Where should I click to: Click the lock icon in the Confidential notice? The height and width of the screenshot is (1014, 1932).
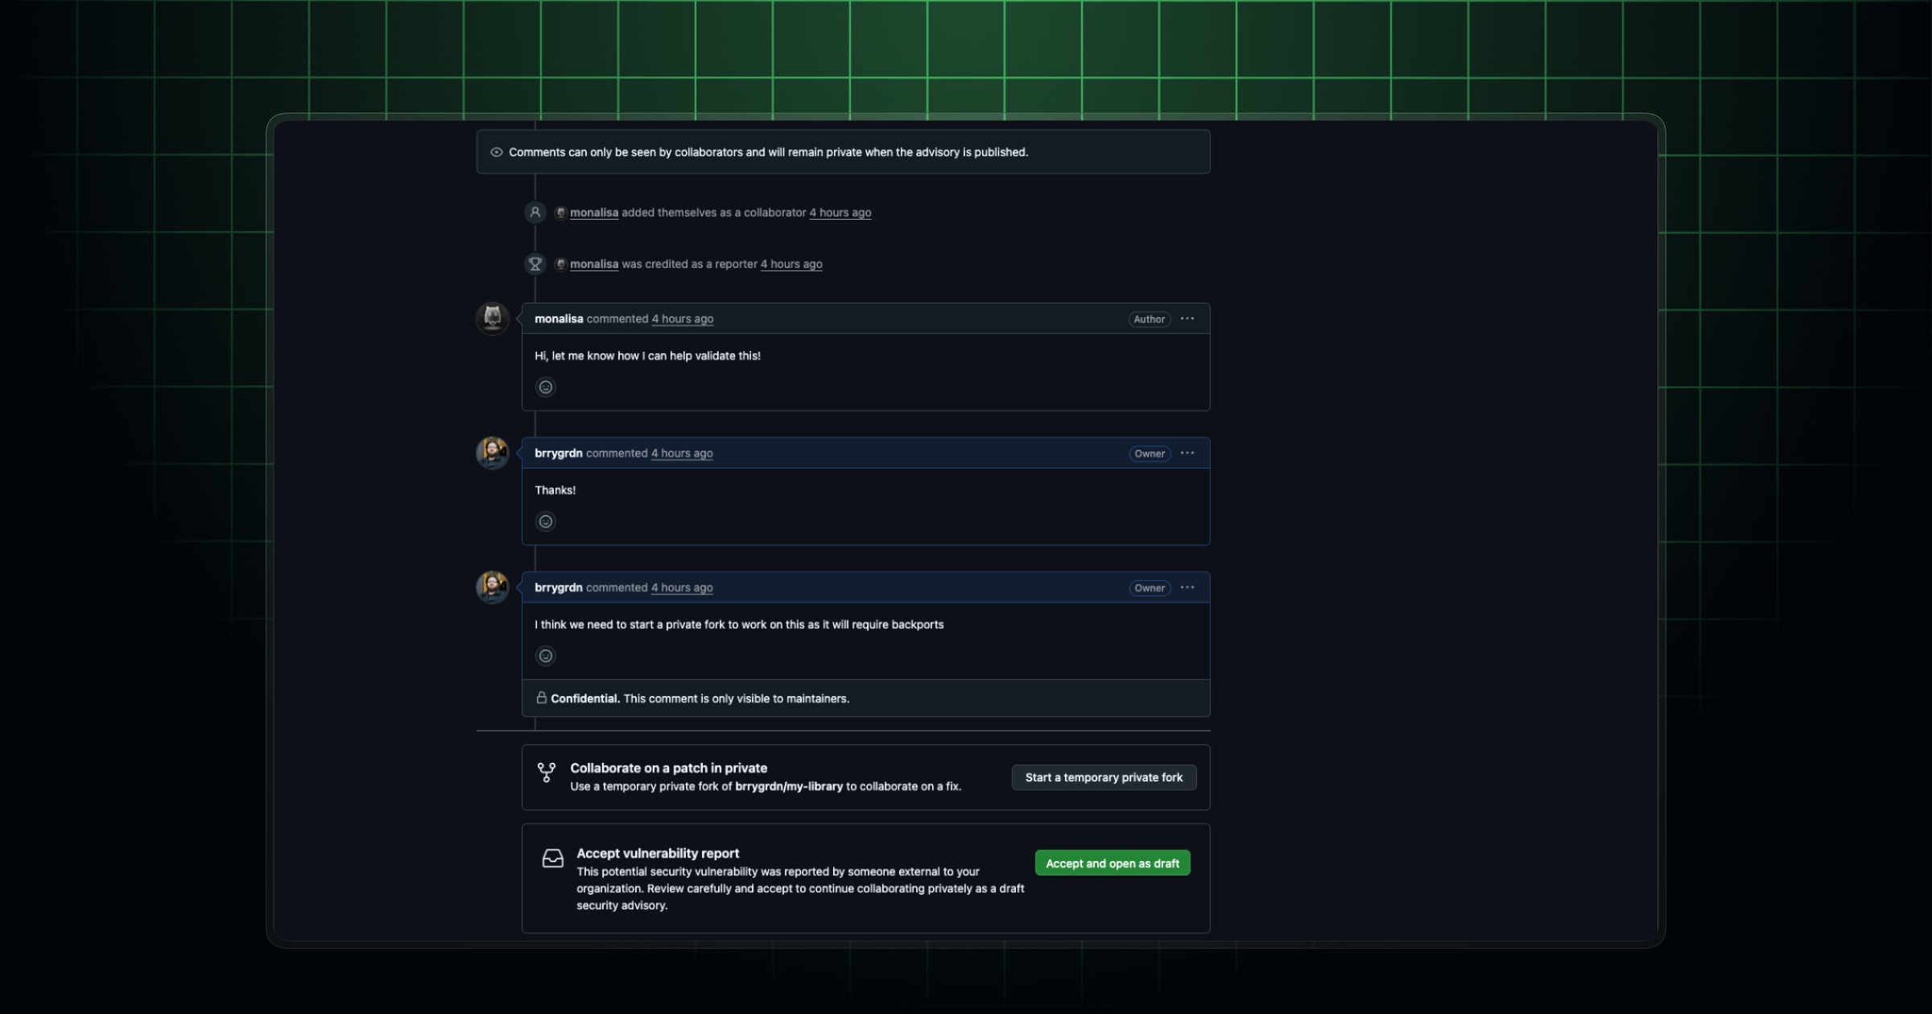542,698
